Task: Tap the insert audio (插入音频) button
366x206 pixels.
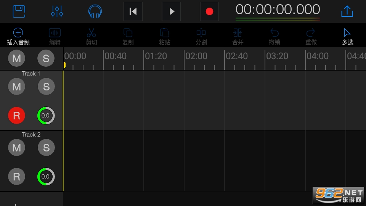Action: tap(18, 37)
